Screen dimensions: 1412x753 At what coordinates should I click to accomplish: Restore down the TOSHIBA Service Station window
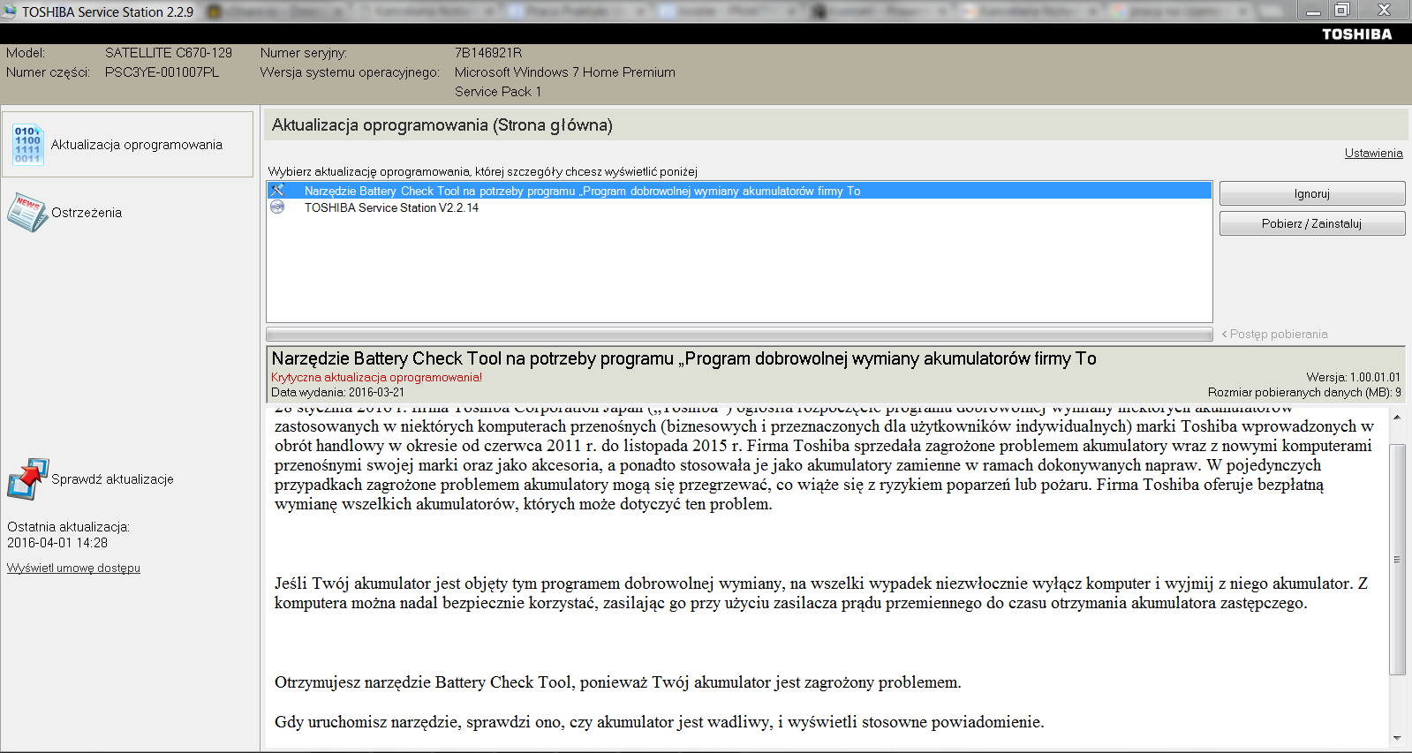click(1342, 11)
